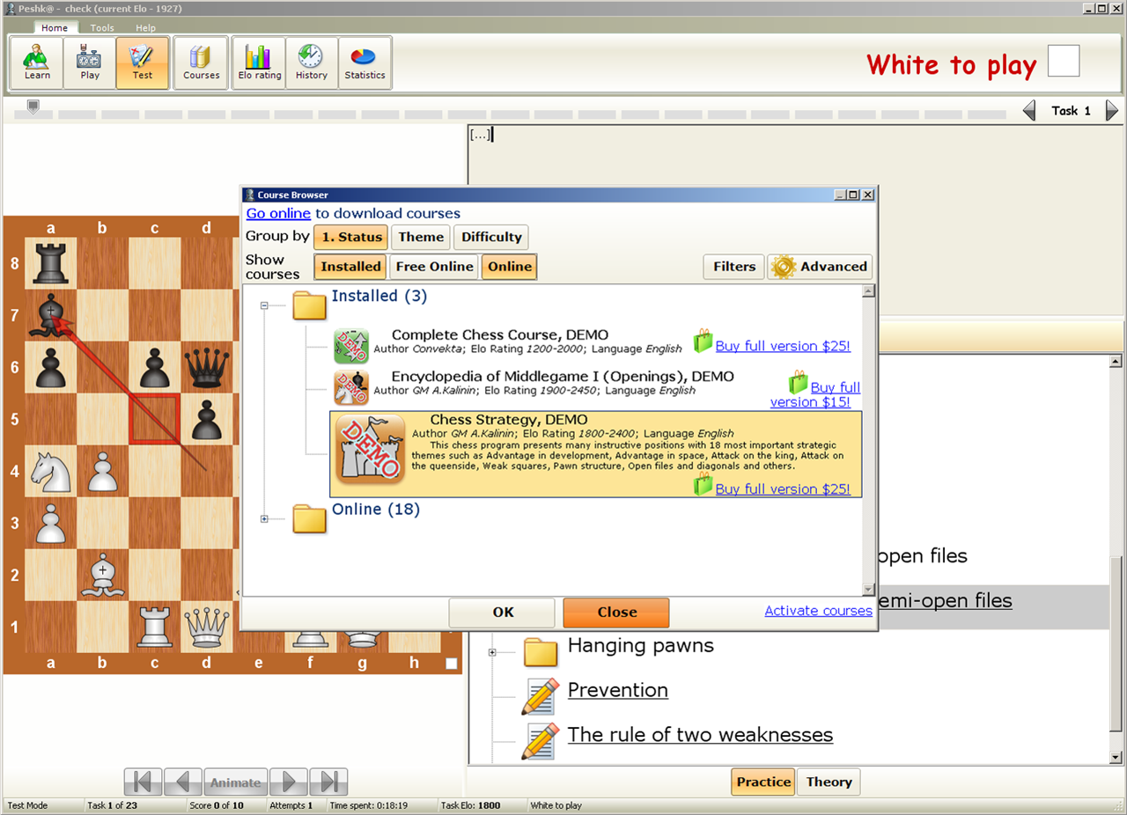Click the white knight on a4
Image resolution: width=1127 pixels, height=815 pixels.
(50, 471)
